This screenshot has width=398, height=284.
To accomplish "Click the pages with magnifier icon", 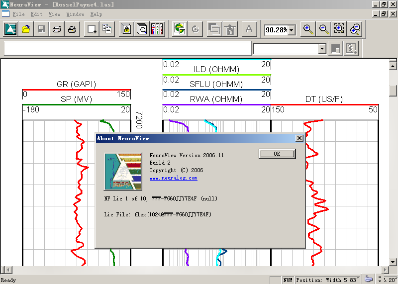I will point(141,29).
